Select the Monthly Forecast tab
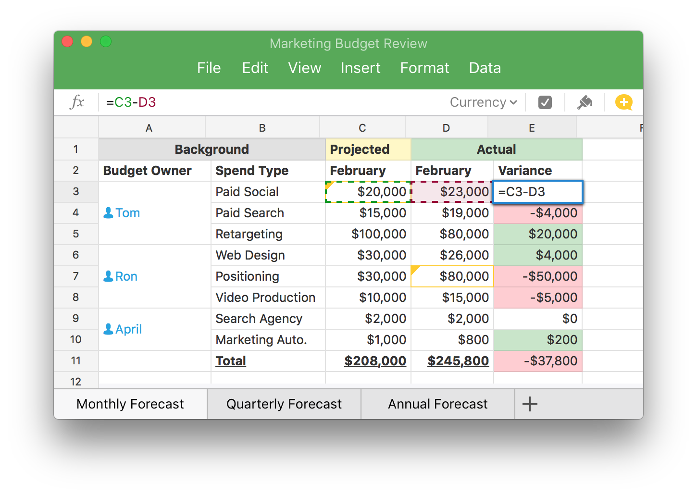Image resolution: width=697 pixels, height=496 pixels. pyautogui.click(x=130, y=404)
